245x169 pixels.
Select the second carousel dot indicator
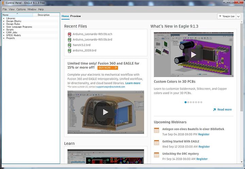tap(188, 102)
